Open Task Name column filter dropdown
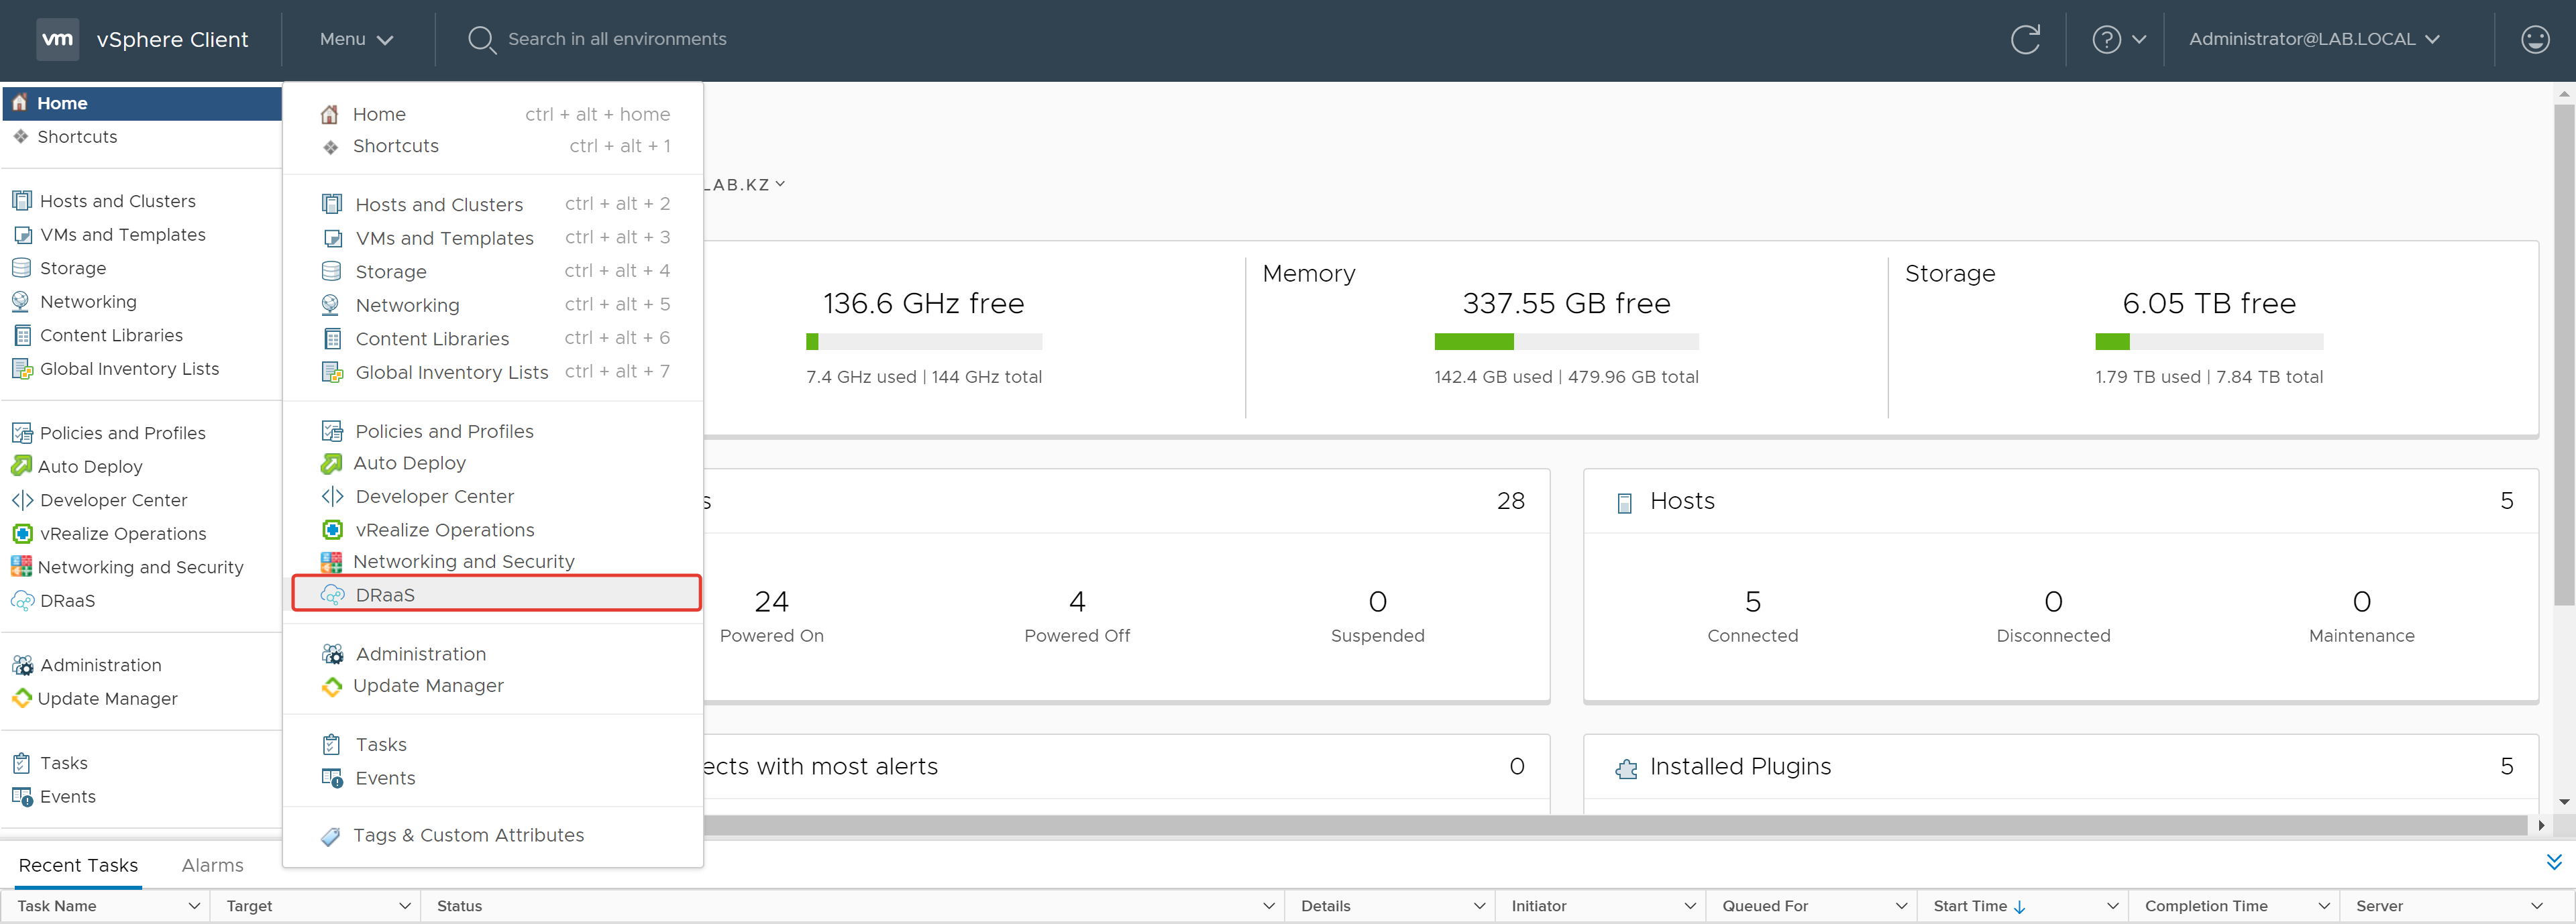The image size is (2576, 924). coord(195,906)
